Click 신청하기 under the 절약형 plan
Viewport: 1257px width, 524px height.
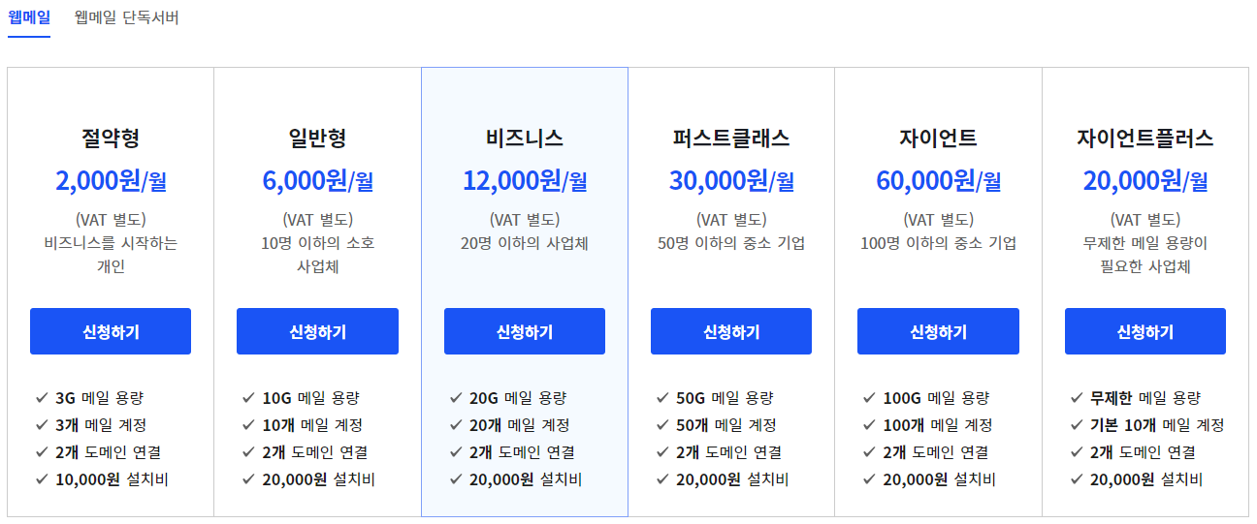111,331
